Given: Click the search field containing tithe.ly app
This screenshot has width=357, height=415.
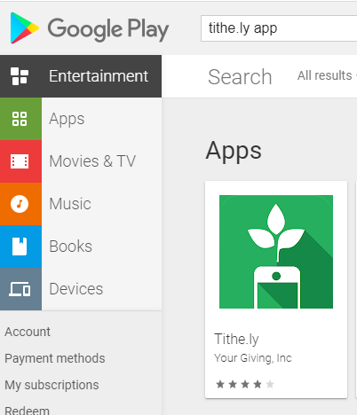Looking at the screenshot, I should coord(279,28).
